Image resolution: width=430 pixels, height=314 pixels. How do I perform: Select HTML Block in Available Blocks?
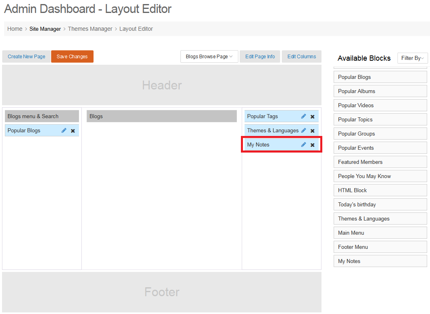(380, 190)
